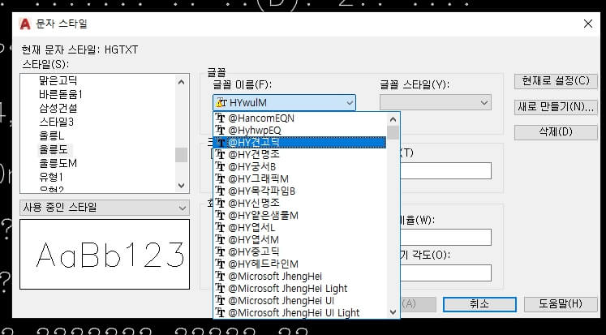Click font dropdown list scroll up arrow

(x=393, y=119)
